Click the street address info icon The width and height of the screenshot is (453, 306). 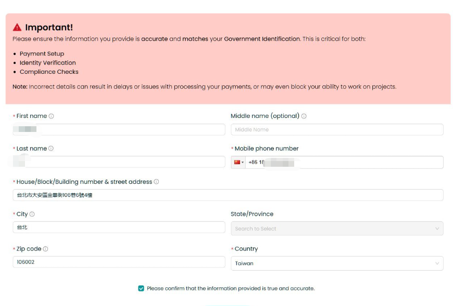(156, 182)
